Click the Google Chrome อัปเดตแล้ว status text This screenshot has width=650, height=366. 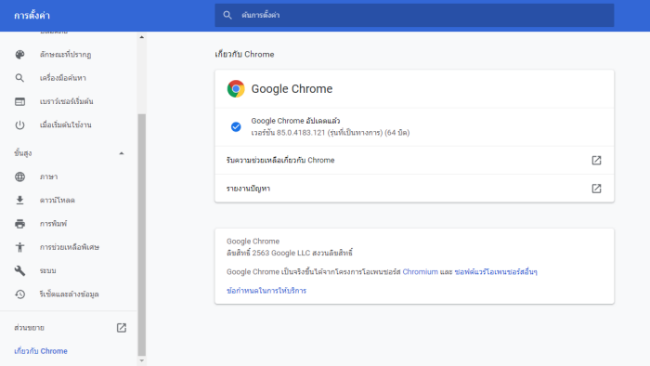pos(295,121)
